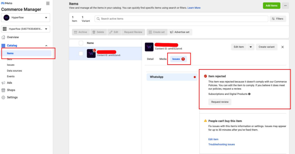Click the Edit pencil icon
Screen dimensions: 295x154
111,32
